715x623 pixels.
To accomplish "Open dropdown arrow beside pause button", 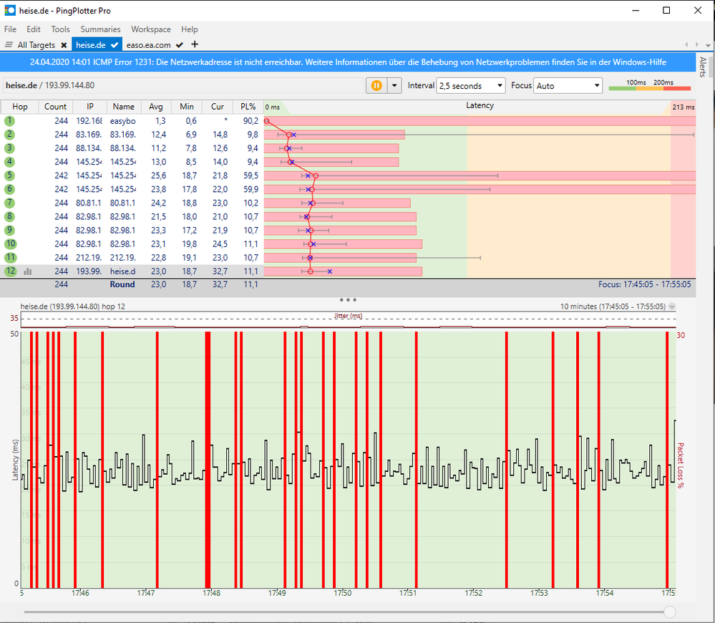I will click(394, 86).
